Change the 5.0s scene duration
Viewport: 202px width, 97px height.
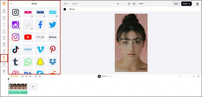click(72, 9)
